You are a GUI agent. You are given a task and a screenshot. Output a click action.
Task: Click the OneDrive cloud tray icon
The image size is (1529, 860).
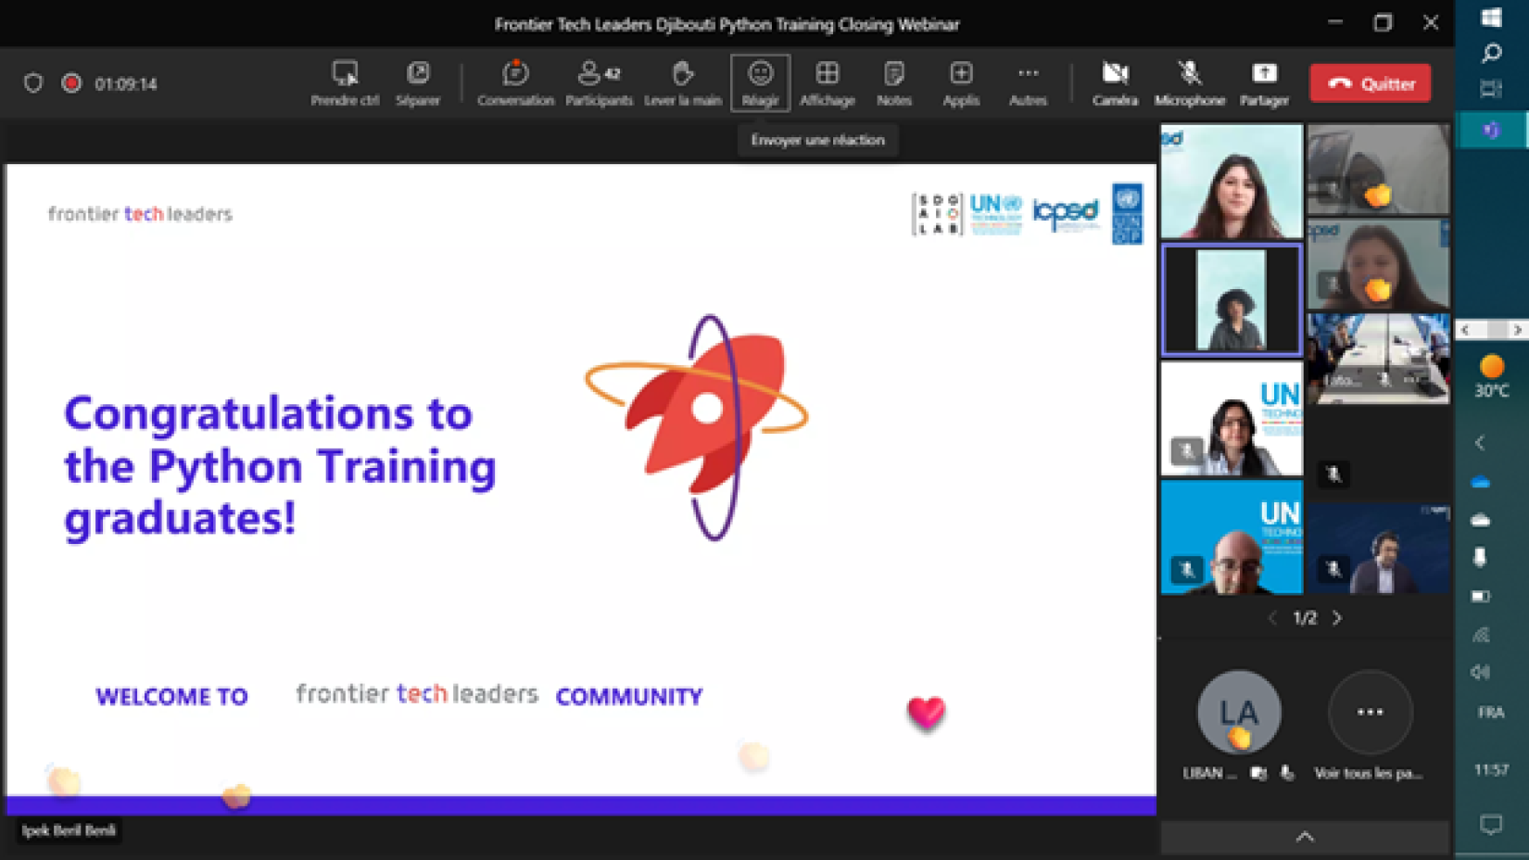[x=1480, y=482]
